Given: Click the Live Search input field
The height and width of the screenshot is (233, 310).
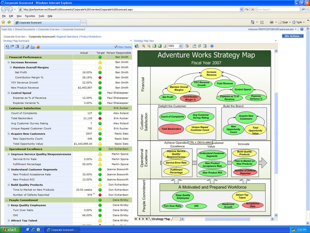Looking at the screenshot, I should coord(278,9).
